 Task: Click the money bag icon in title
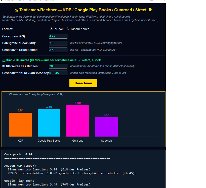click(16, 10)
